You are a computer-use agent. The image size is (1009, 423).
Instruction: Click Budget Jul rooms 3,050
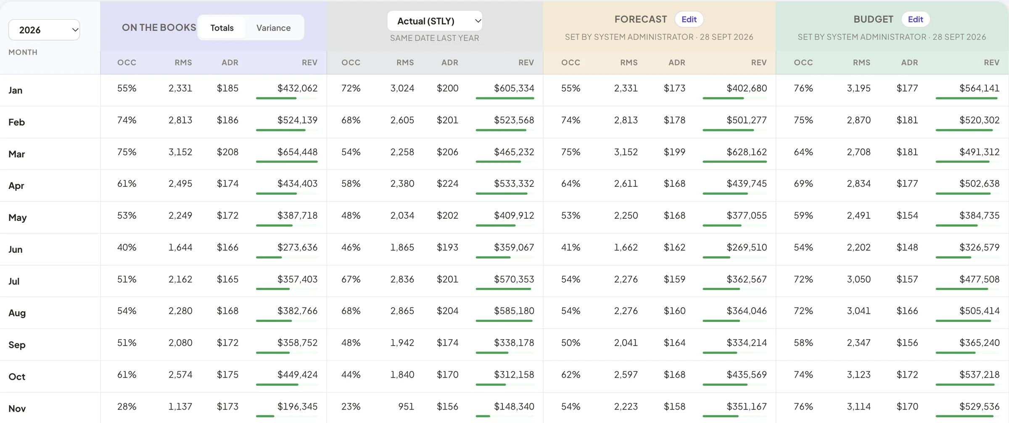coord(858,279)
